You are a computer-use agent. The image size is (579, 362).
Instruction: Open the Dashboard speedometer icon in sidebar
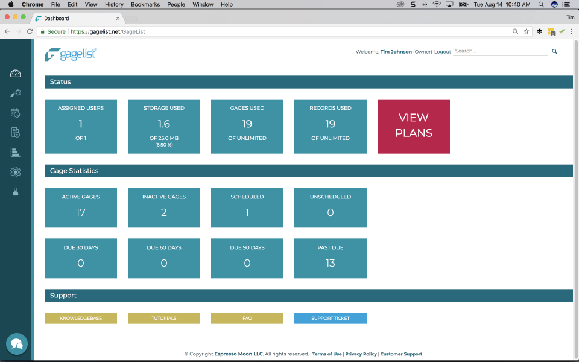click(15, 73)
